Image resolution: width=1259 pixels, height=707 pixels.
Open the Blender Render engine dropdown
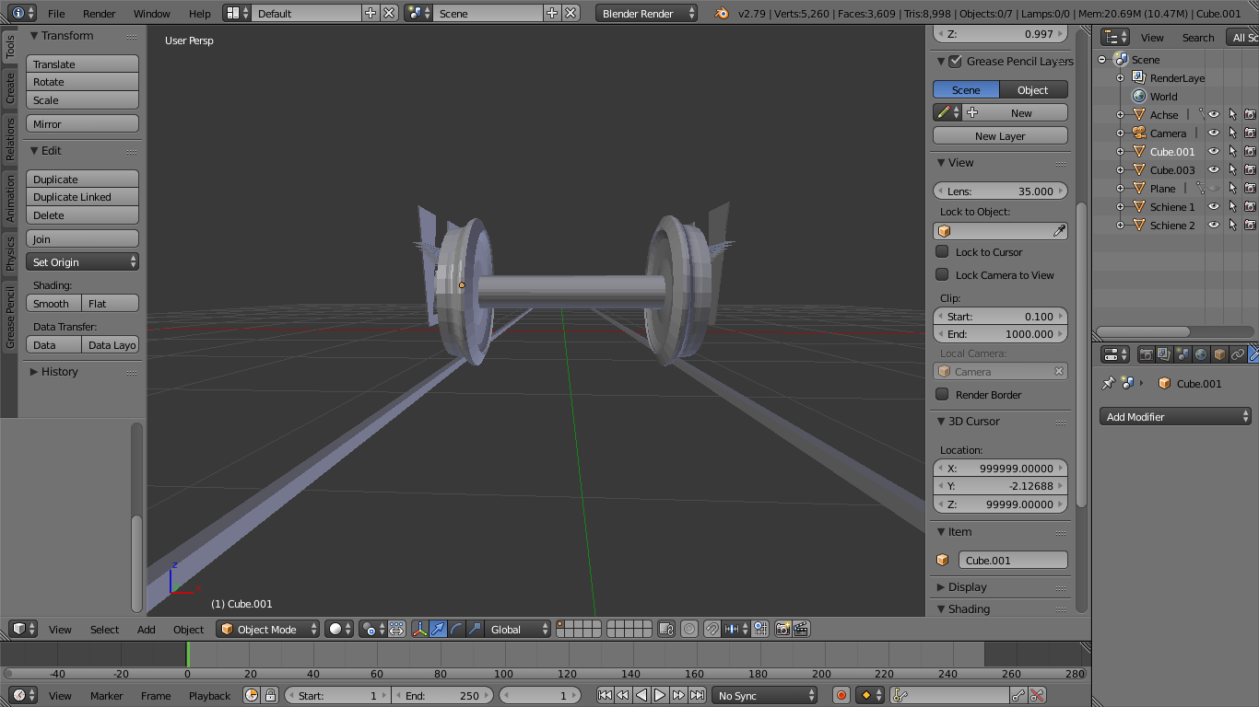pos(647,14)
